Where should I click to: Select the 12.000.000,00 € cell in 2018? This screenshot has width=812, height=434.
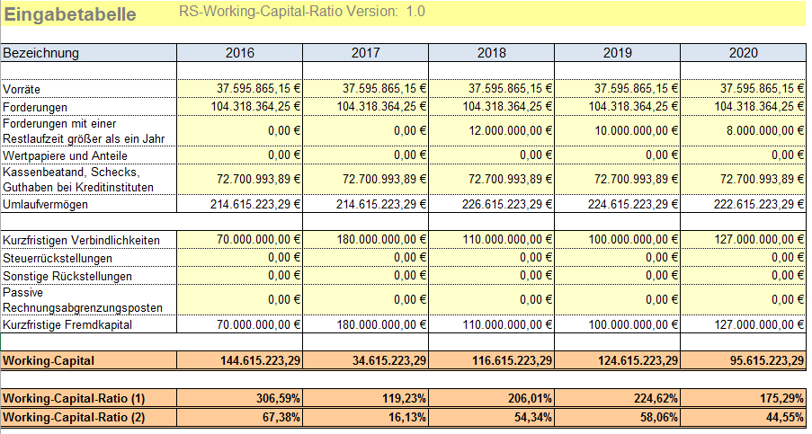point(491,130)
